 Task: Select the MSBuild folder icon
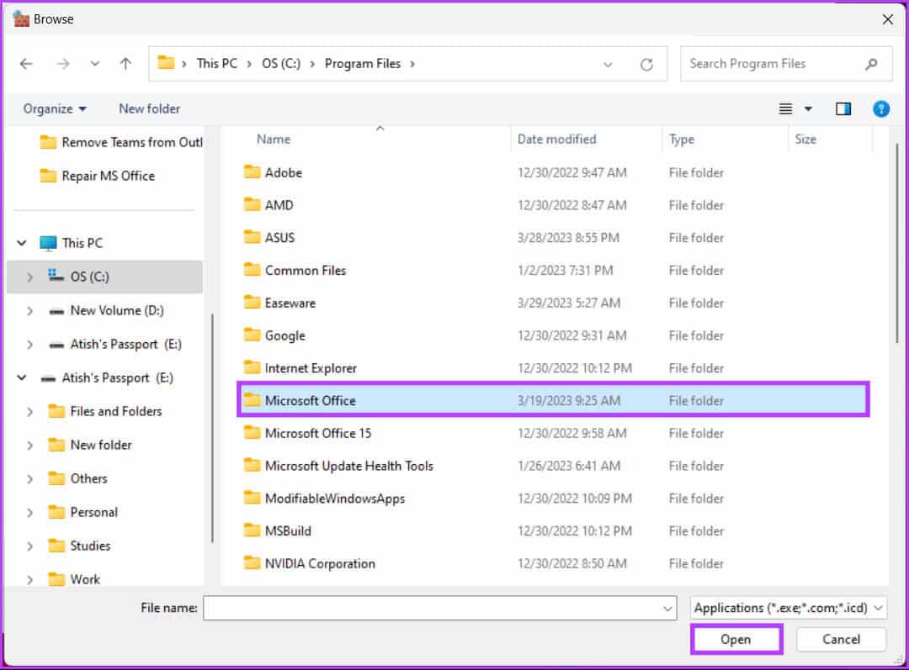click(252, 530)
